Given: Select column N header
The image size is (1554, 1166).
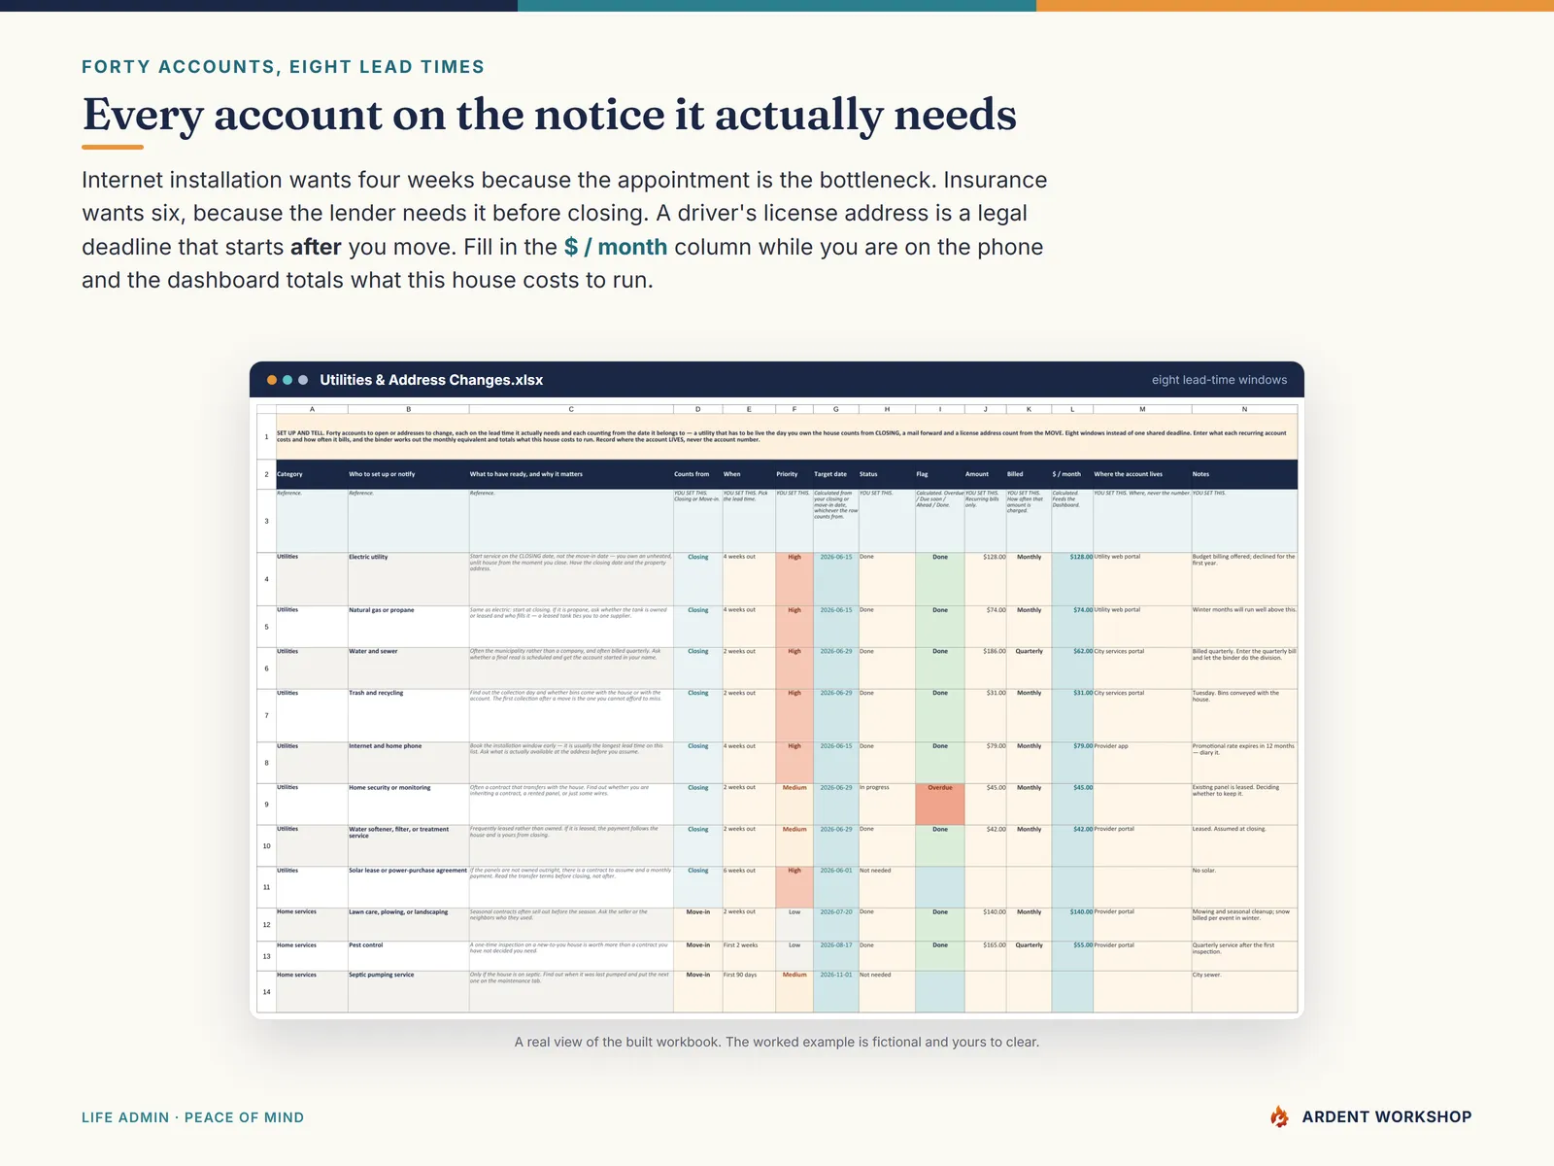Looking at the screenshot, I should point(1244,409).
